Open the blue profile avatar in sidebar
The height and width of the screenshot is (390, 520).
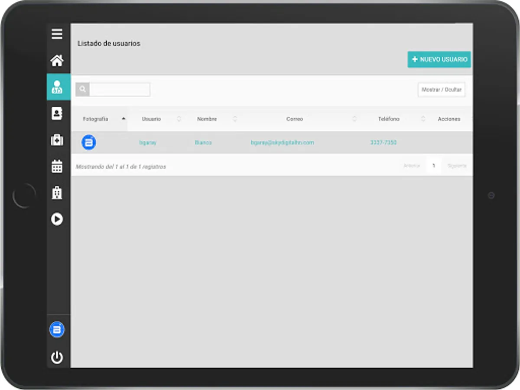(x=57, y=330)
